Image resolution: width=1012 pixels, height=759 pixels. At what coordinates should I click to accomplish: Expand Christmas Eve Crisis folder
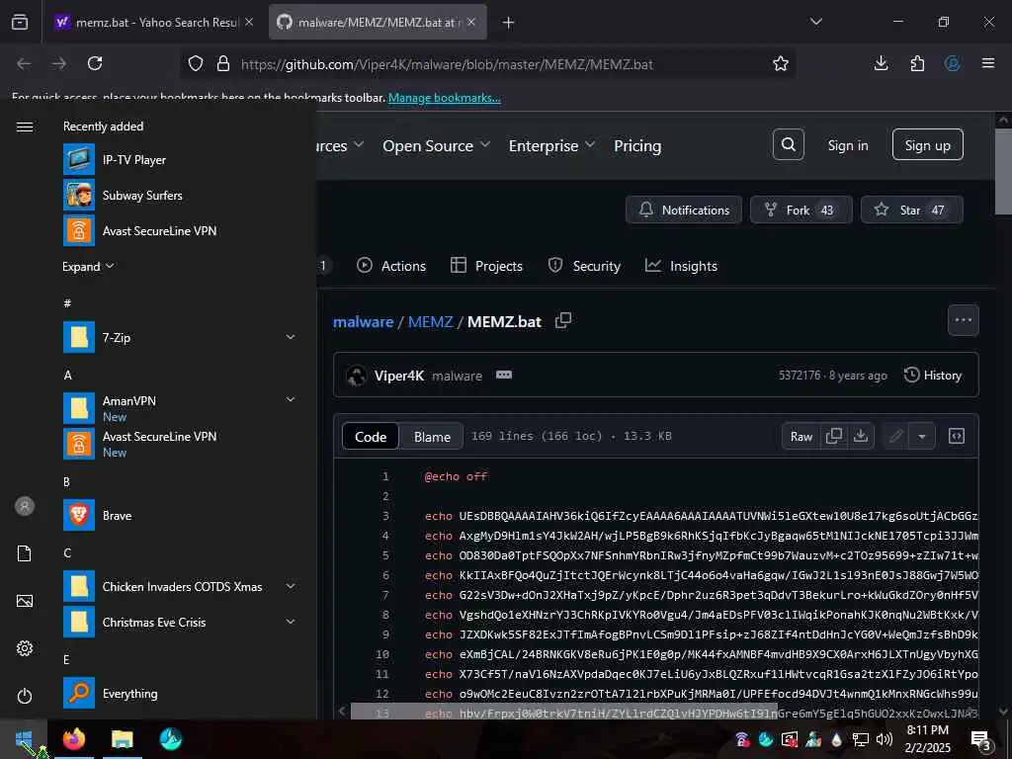coord(291,622)
